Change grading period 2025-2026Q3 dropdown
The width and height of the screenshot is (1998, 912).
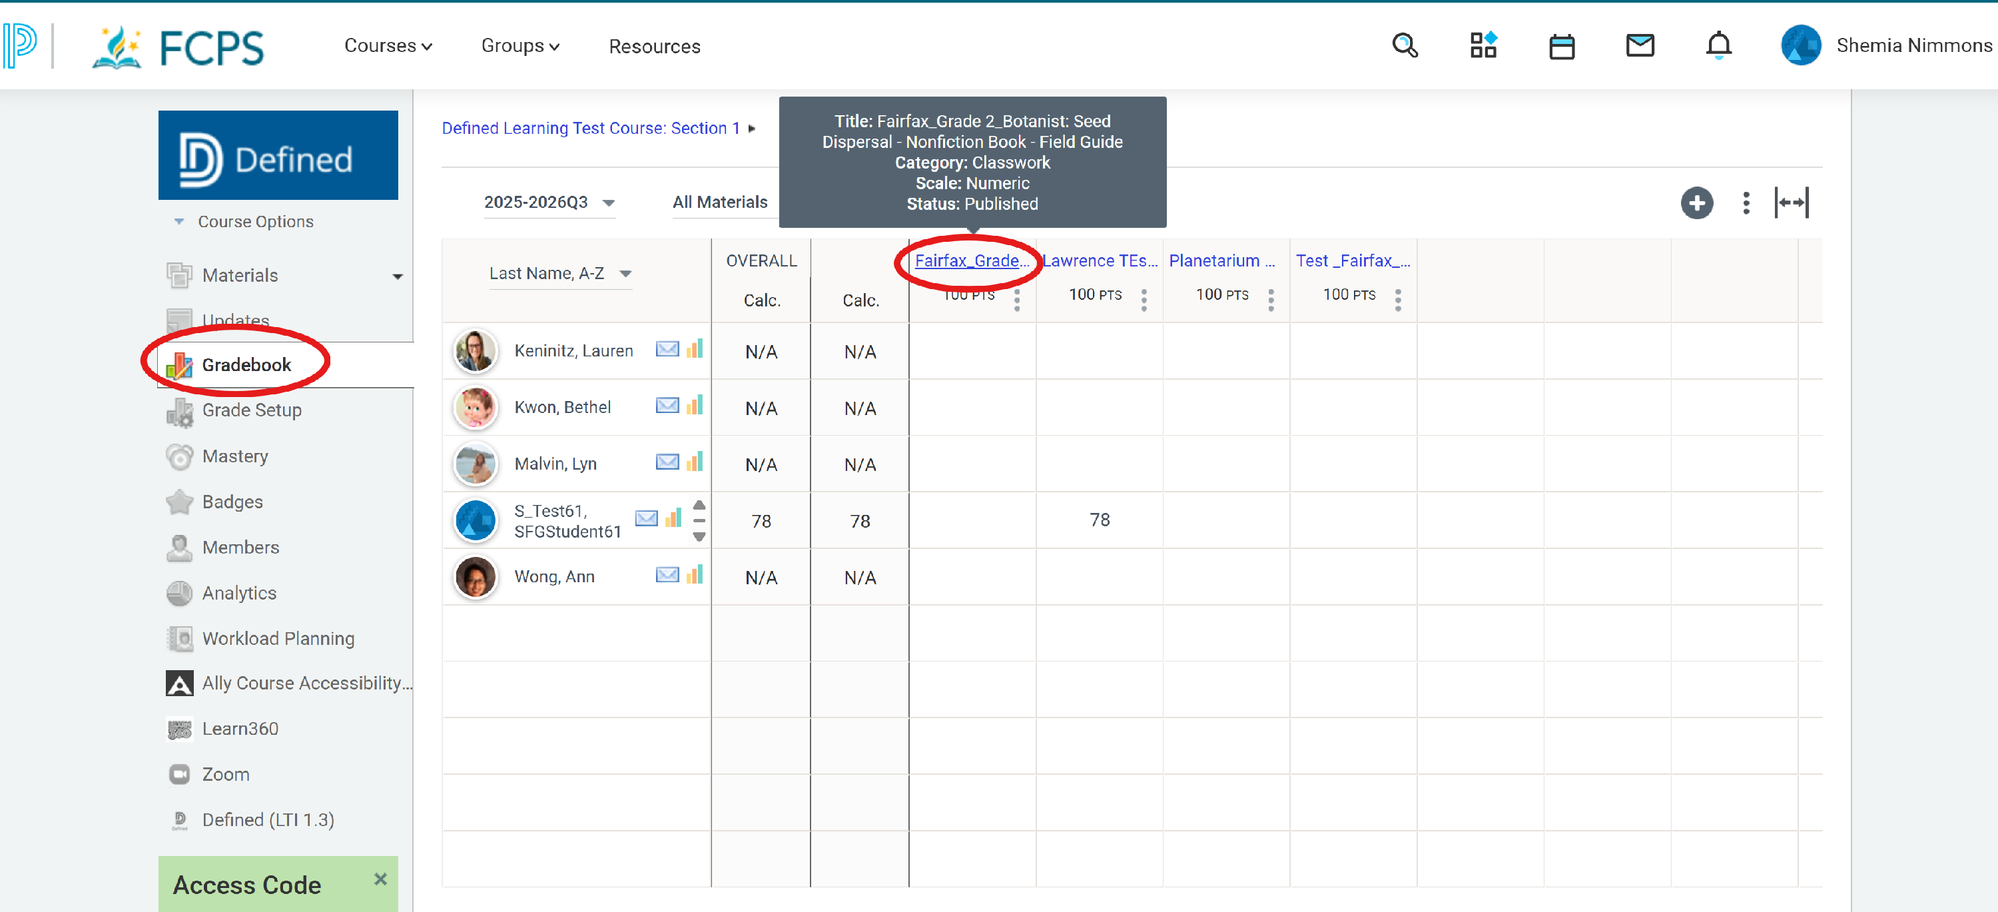pyautogui.click(x=549, y=203)
